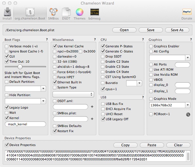
Task: Click the DSDT.aml path field
Action: [70, 107]
